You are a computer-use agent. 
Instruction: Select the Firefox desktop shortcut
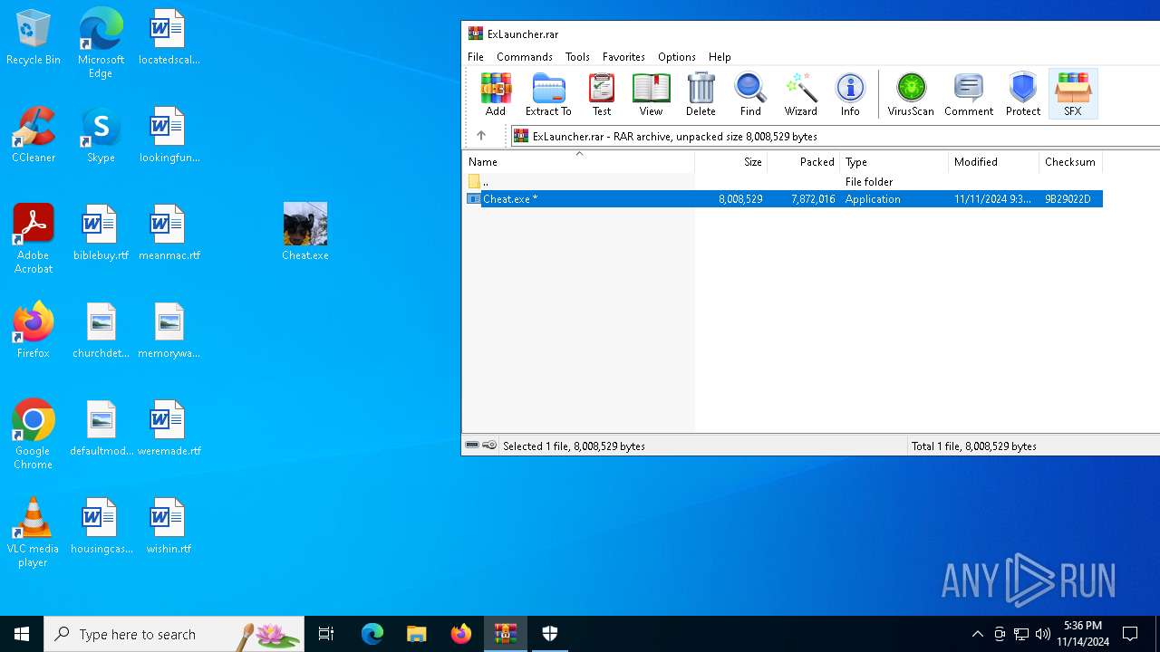(34, 331)
